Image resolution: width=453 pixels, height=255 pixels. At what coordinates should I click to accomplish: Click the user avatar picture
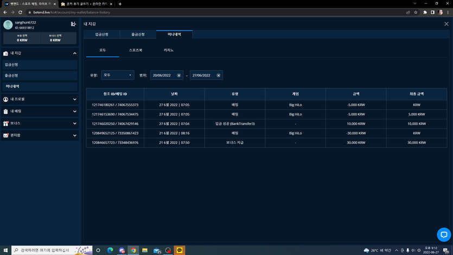click(x=8, y=25)
